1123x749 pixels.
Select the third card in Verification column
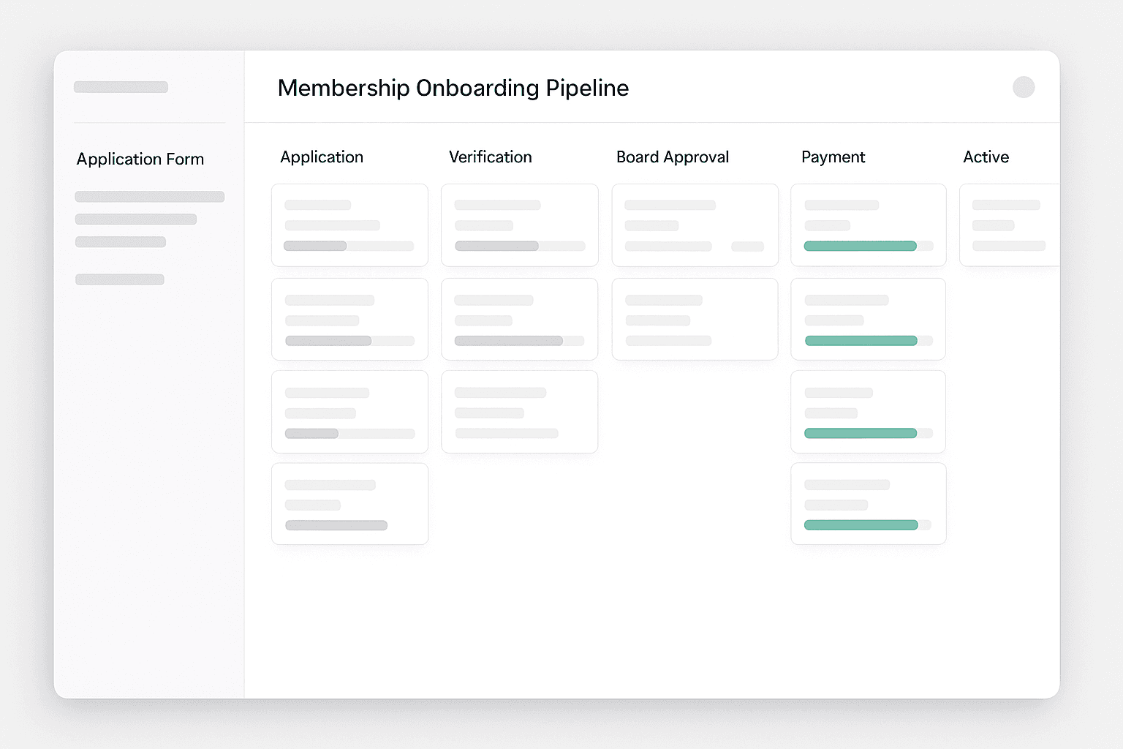pyautogui.click(x=519, y=411)
